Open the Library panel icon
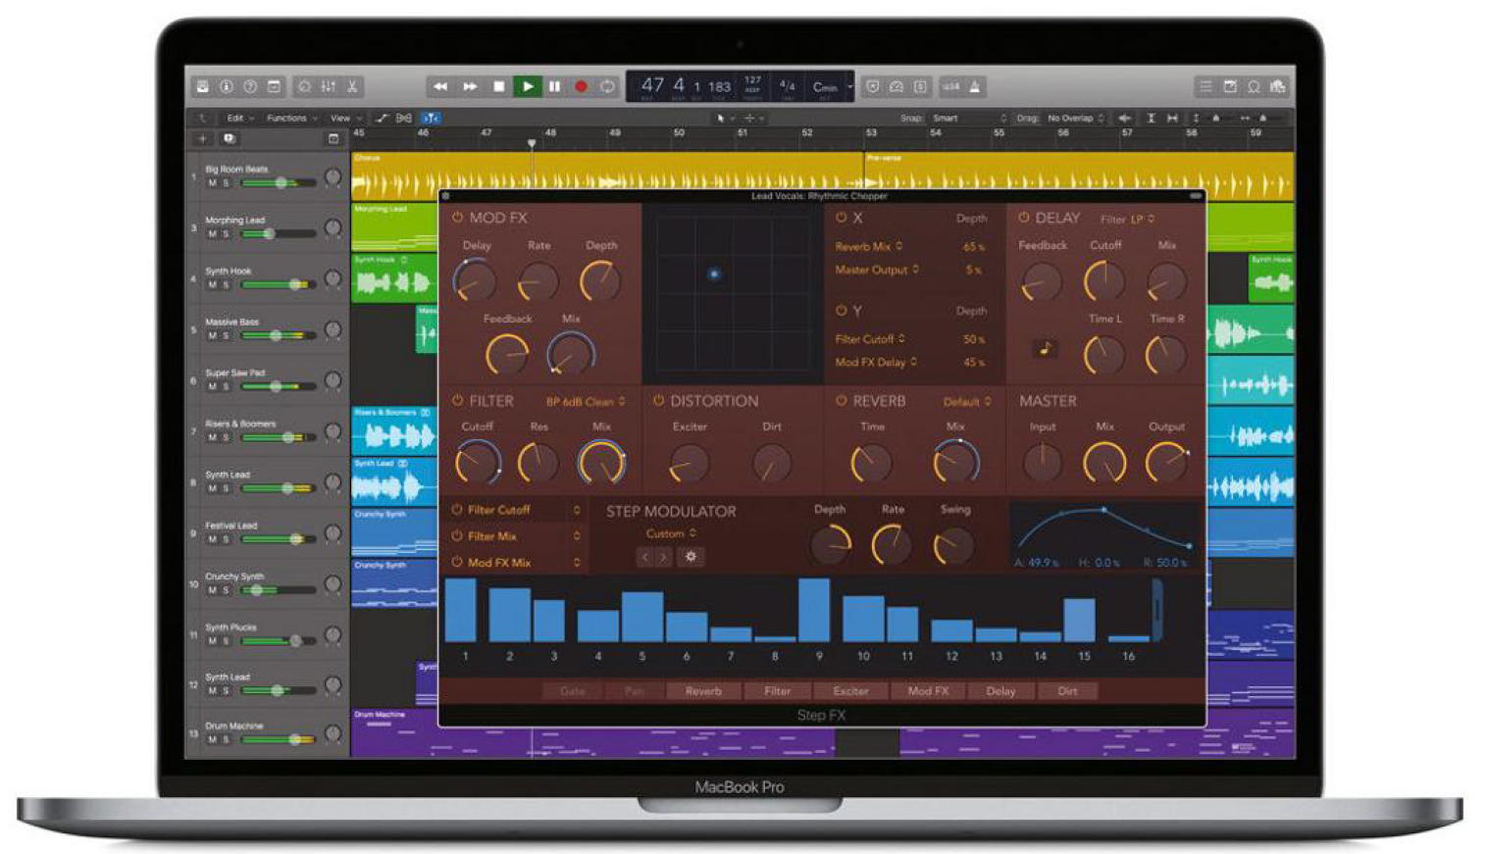 point(202,86)
